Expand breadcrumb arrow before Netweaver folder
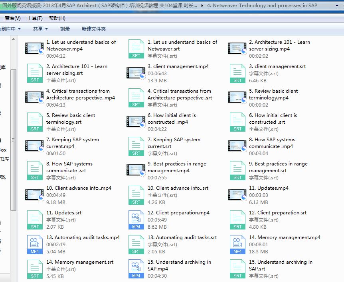Image resolution: width=344 pixels, height=282 pixels. point(202,6)
